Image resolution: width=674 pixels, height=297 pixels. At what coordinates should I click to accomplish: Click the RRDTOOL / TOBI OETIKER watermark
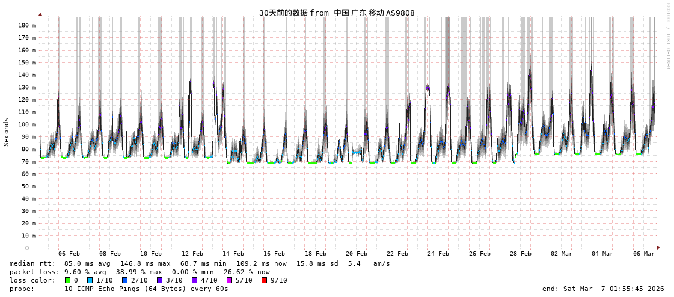pos(667,36)
